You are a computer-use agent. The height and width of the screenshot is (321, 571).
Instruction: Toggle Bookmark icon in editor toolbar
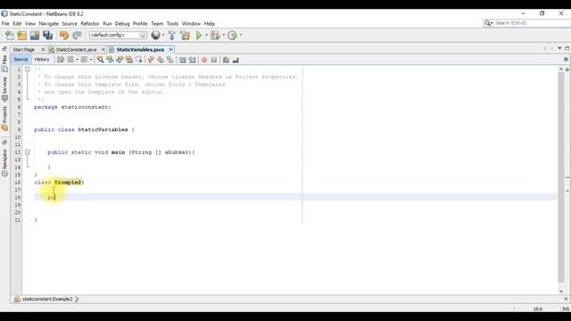pyautogui.click(x=170, y=60)
